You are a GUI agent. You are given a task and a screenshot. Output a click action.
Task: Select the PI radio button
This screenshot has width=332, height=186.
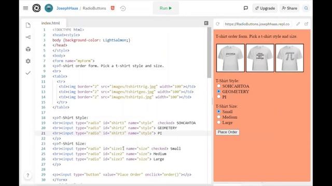(x=219, y=97)
